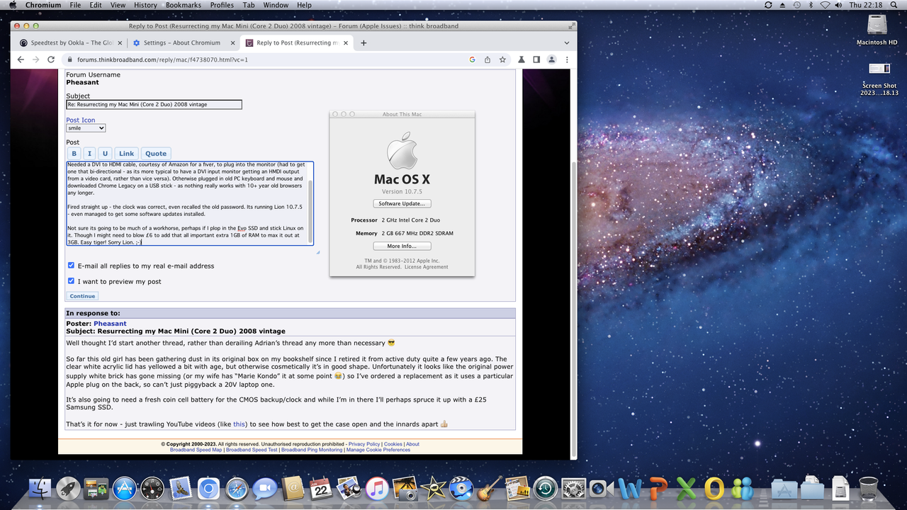Open GarageBand from the dock
907x510 pixels.
click(x=489, y=488)
